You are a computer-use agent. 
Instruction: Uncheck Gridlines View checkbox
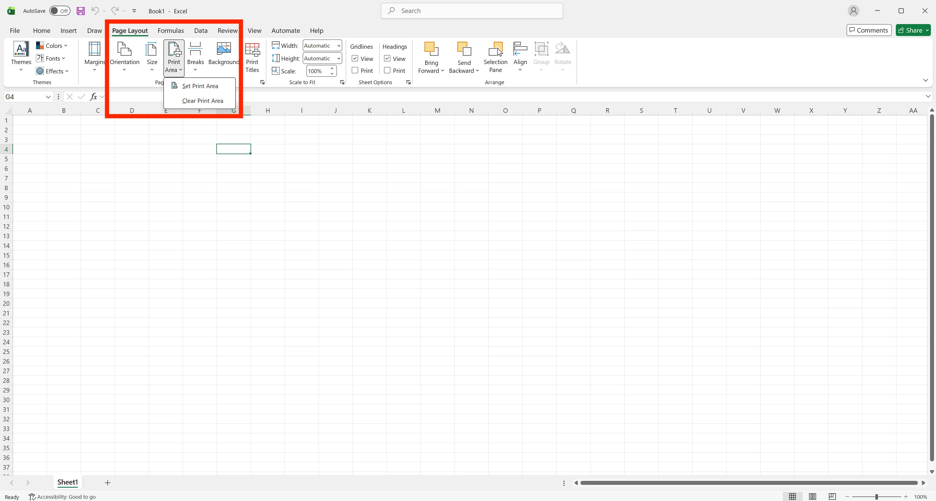pos(355,58)
